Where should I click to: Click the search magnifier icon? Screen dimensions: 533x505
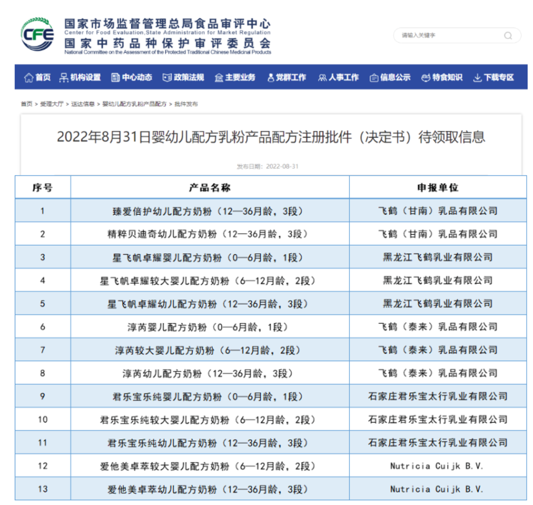click(x=508, y=36)
